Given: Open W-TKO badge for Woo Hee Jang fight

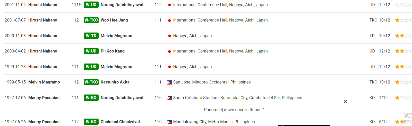Looking at the screenshot, I should point(91,20).
